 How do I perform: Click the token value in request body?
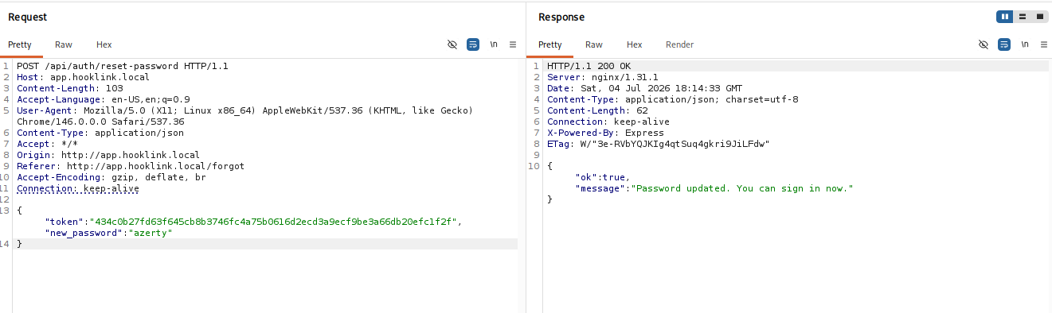click(x=275, y=222)
